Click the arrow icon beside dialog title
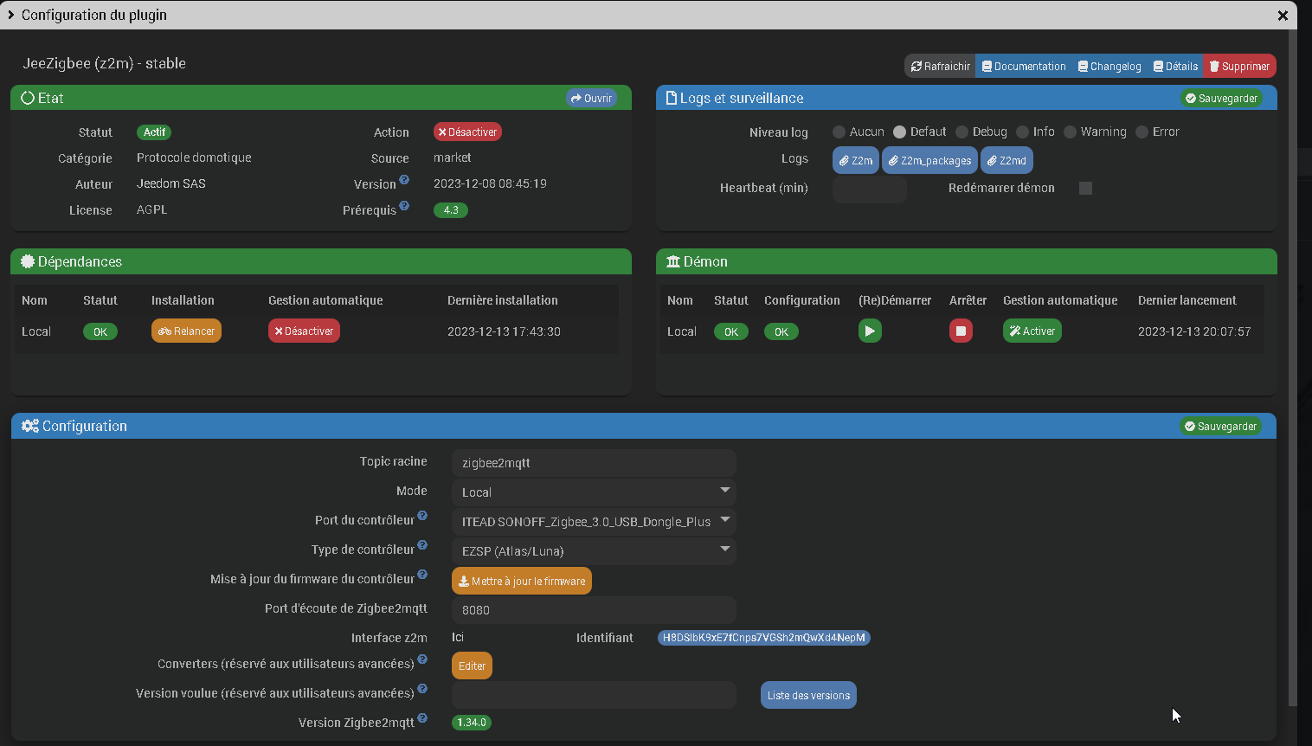The height and width of the screenshot is (746, 1312). click(10, 15)
